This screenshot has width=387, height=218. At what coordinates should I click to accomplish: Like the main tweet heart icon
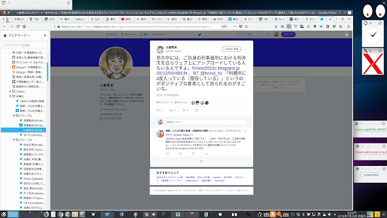point(184,110)
